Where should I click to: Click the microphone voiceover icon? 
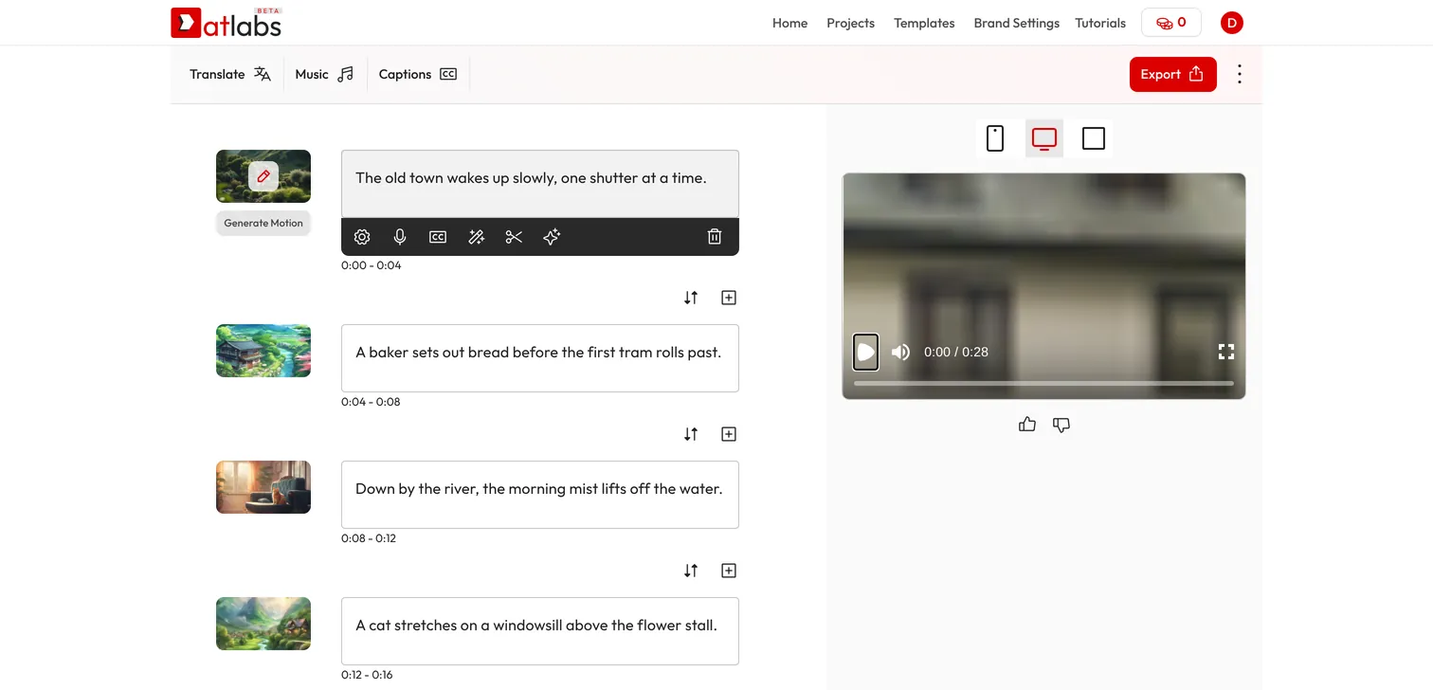[400, 237]
